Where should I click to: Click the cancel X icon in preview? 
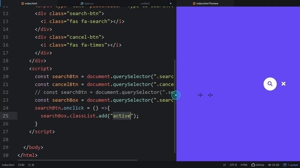point(284,84)
